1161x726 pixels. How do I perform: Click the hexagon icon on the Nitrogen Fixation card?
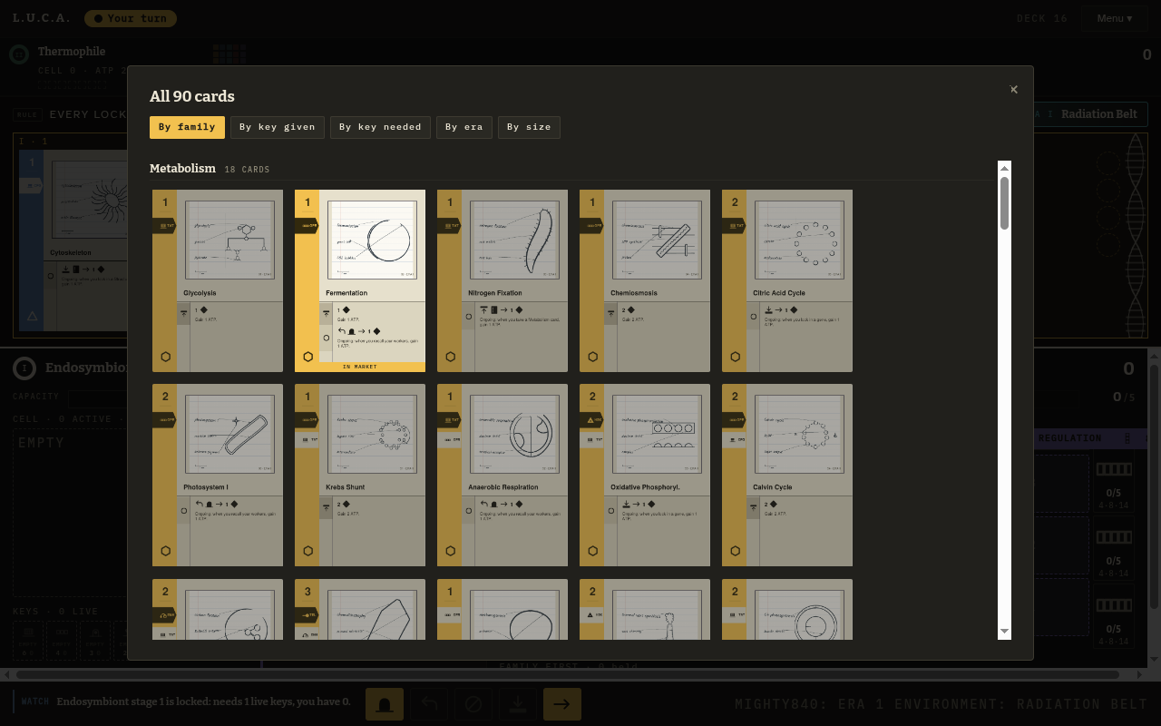pos(450,357)
